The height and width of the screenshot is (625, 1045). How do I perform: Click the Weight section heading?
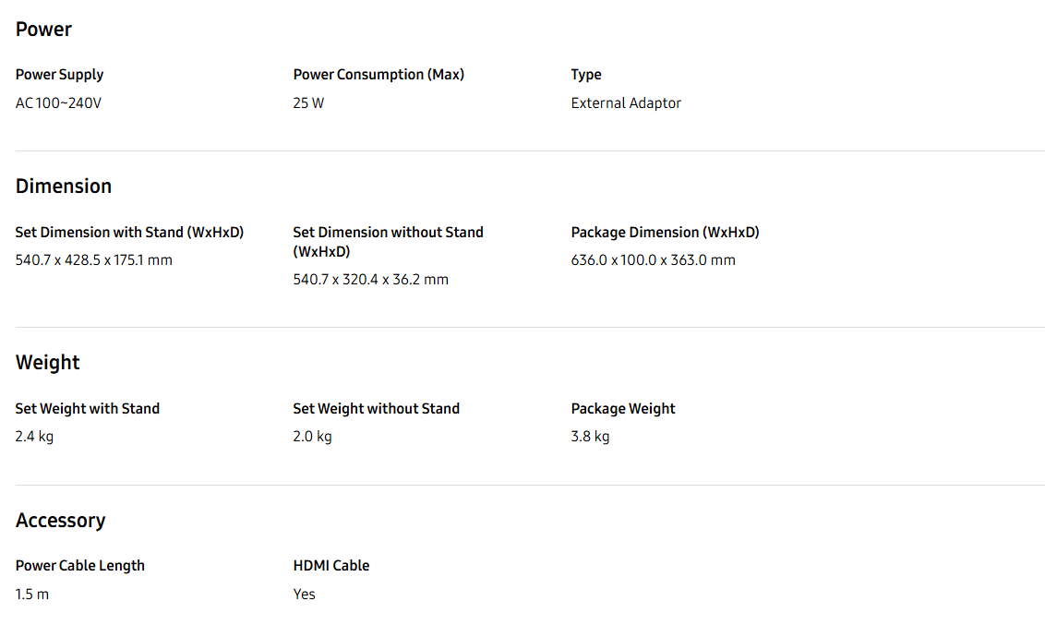click(47, 363)
